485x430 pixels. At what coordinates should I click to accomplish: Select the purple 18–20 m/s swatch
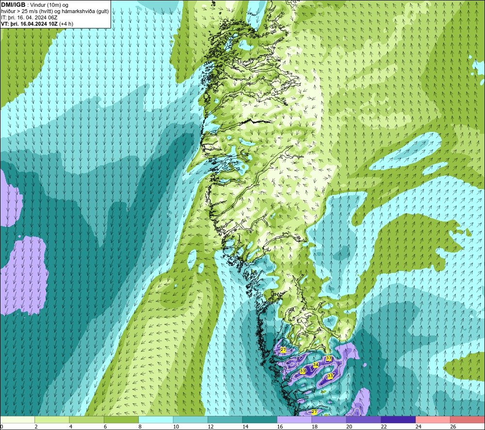329,419
